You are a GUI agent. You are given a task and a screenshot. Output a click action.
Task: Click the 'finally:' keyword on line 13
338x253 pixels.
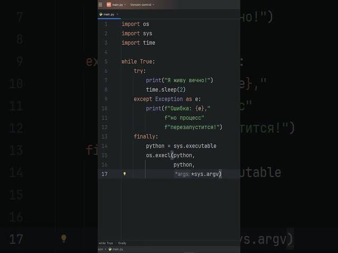(146, 137)
